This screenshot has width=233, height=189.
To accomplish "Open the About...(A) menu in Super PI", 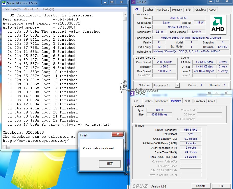I will (32, 9).
